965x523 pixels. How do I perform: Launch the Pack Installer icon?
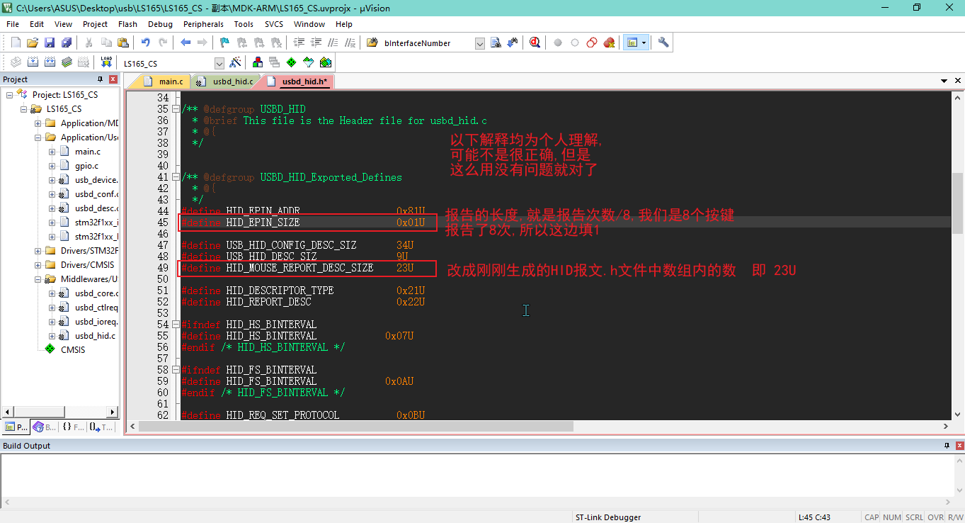326,62
